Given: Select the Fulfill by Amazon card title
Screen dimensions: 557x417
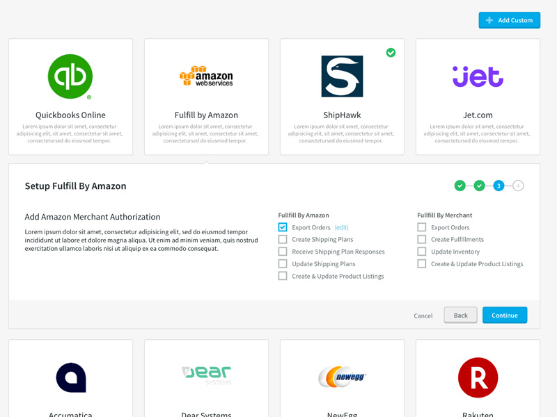Looking at the screenshot, I should coord(206,115).
